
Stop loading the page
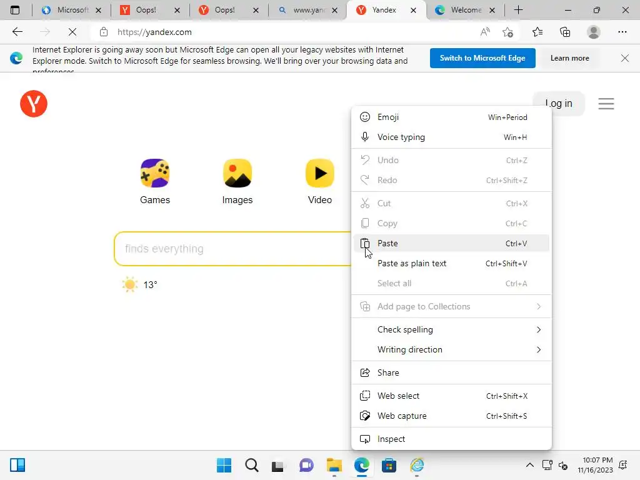click(72, 32)
